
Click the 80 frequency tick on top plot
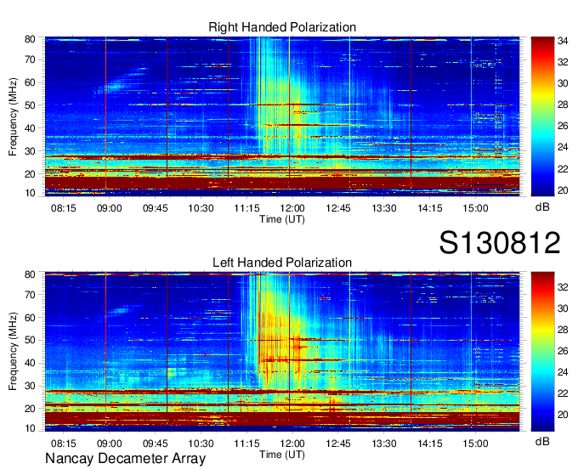click(30, 39)
